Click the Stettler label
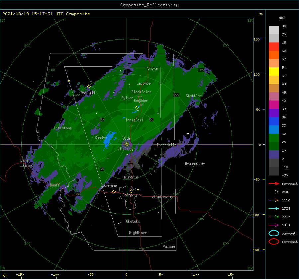The image size is (299, 279). coord(194,96)
